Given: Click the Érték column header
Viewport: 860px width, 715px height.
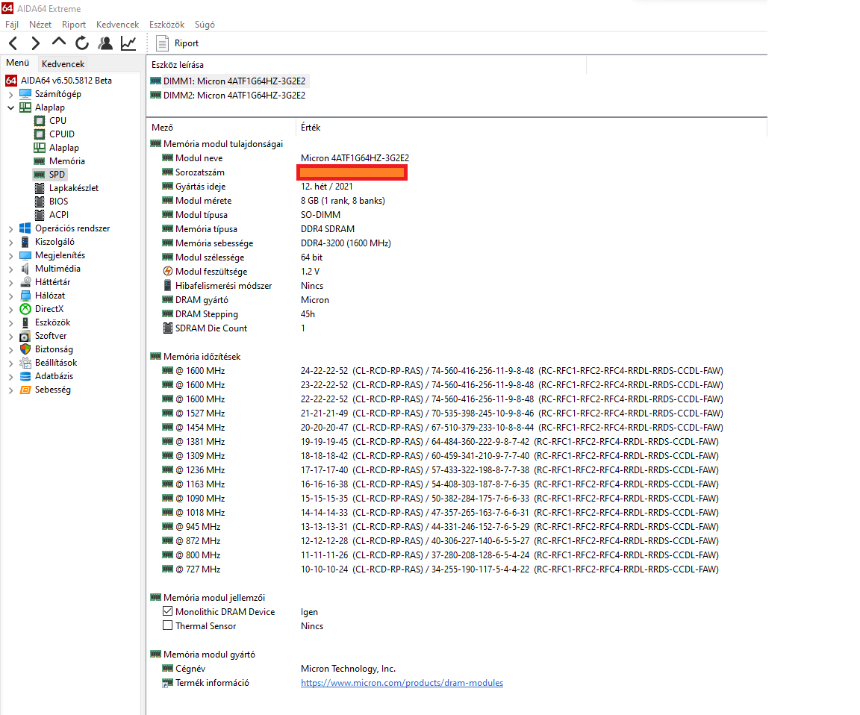Looking at the screenshot, I should pyautogui.click(x=531, y=127).
